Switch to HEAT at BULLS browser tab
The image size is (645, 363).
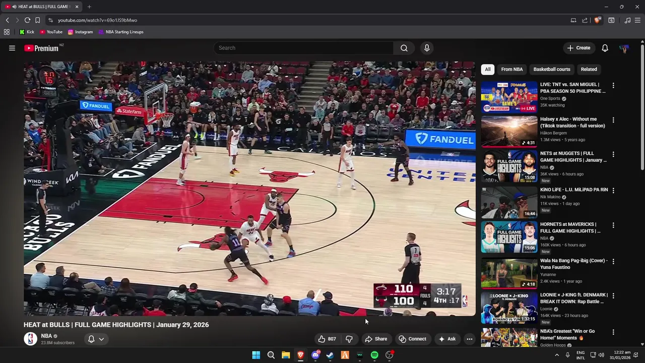(43, 7)
